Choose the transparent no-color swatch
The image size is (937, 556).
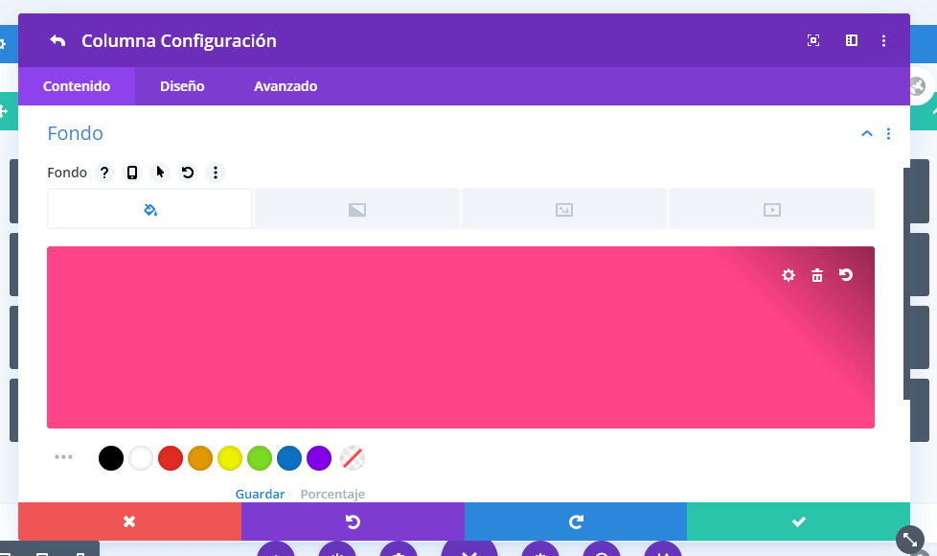353,458
